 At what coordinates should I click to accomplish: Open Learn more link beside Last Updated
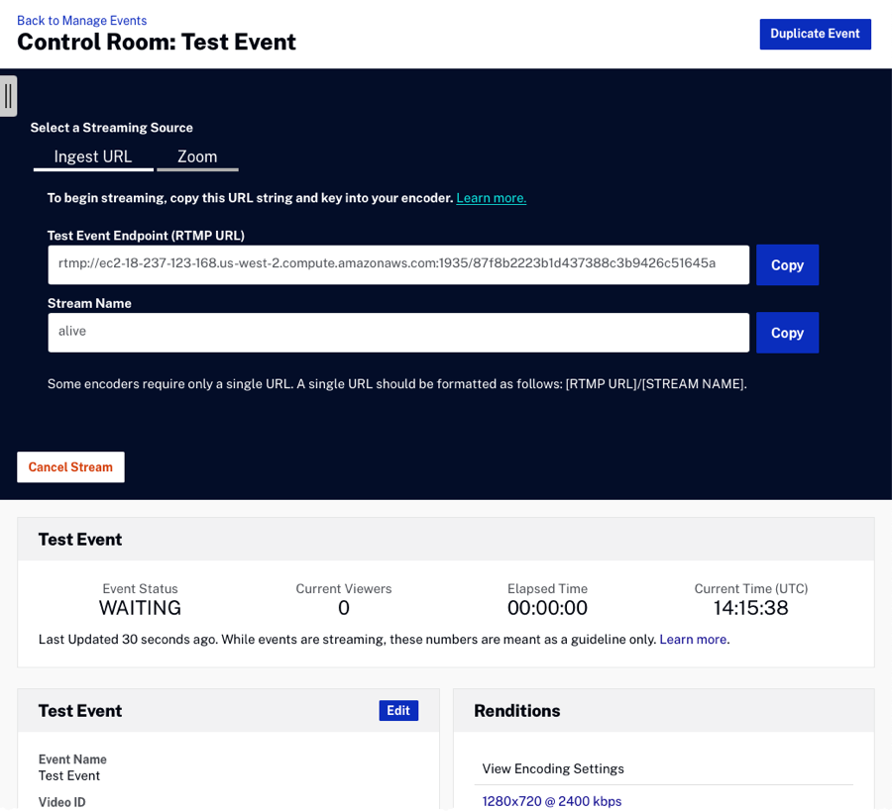click(x=693, y=640)
